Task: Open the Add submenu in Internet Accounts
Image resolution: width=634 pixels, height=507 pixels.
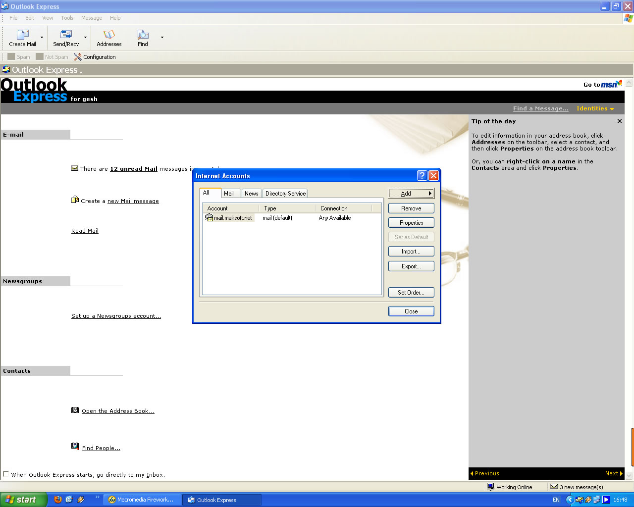Action: [x=411, y=194]
